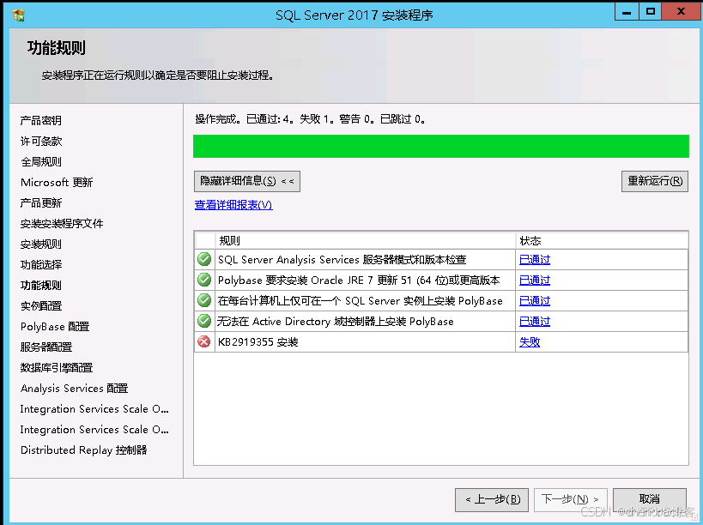The height and width of the screenshot is (525, 703).
Task: Click the SQL Server setup title bar icon
Action: 18,15
